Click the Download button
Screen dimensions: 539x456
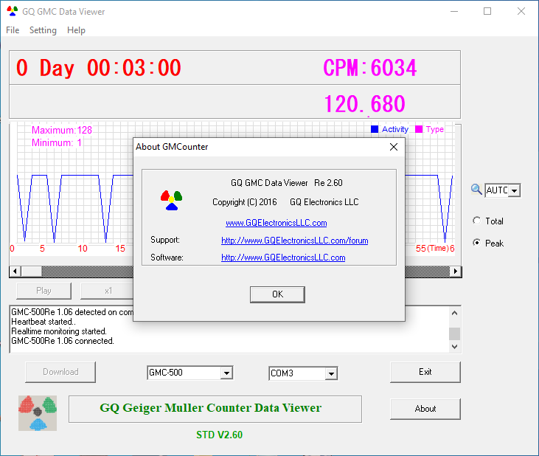(60, 372)
